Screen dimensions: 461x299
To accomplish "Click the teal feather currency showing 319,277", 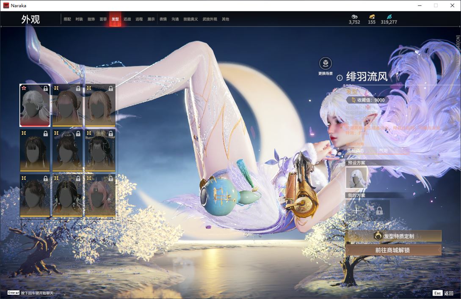I will (x=389, y=19).
